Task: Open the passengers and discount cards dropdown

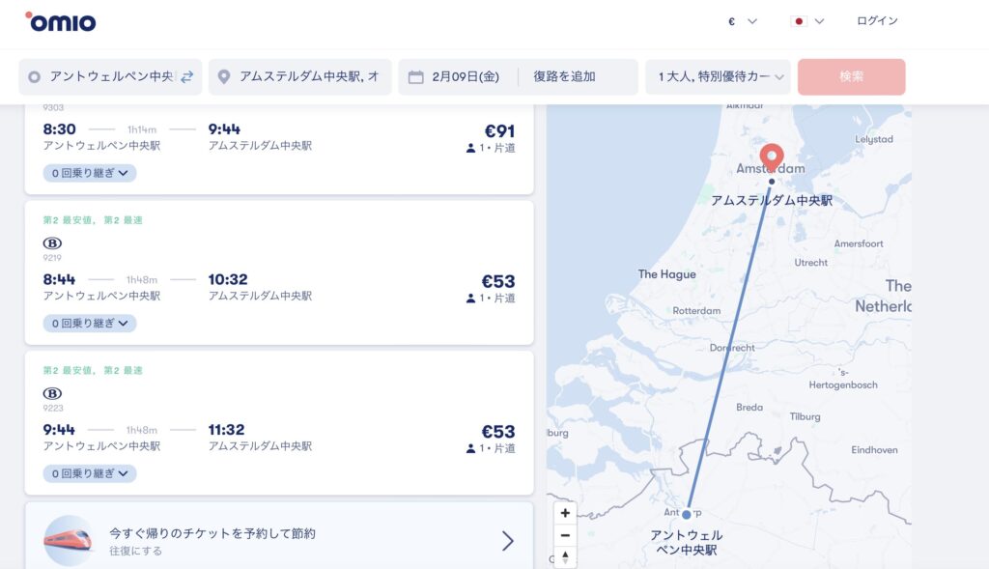Action: (x=719, y=76)
